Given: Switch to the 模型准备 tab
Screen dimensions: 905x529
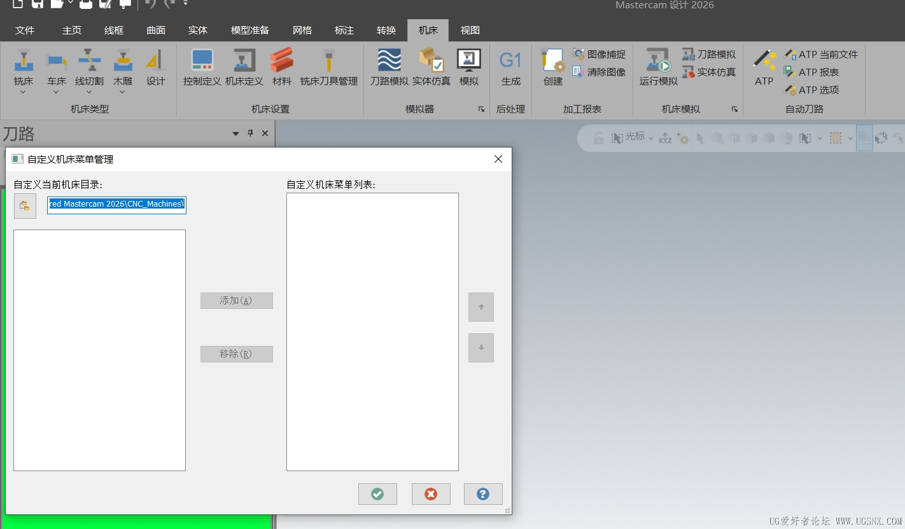Looking at the screenshot, I should click(x=250, y=30).
